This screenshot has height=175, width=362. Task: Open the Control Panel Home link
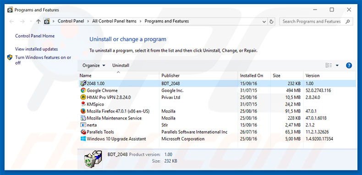tap(35, 36)
